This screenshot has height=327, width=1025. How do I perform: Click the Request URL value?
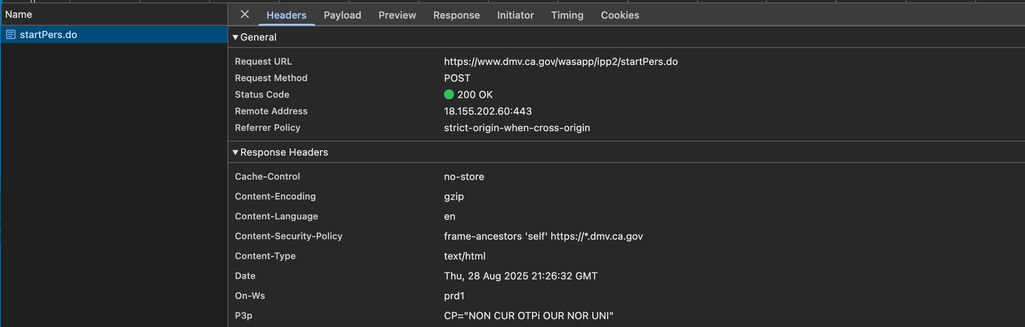(561, 62)
